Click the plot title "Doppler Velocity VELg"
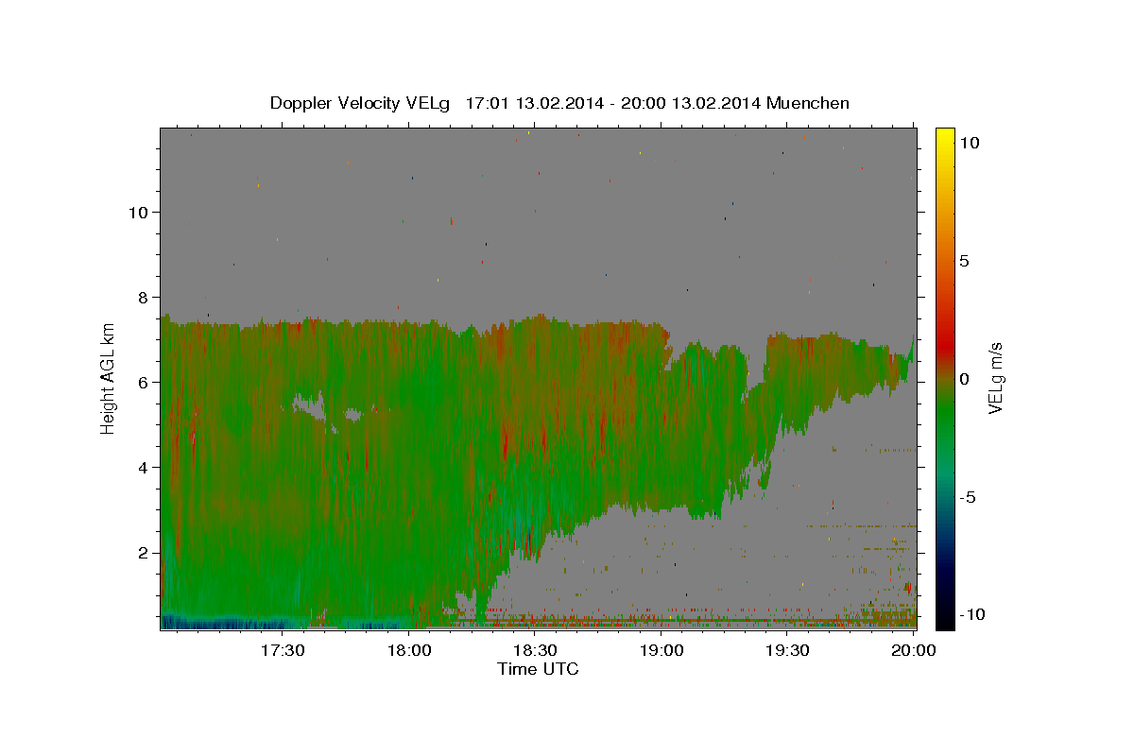1134x756 pixels. (x=361, y=103)
